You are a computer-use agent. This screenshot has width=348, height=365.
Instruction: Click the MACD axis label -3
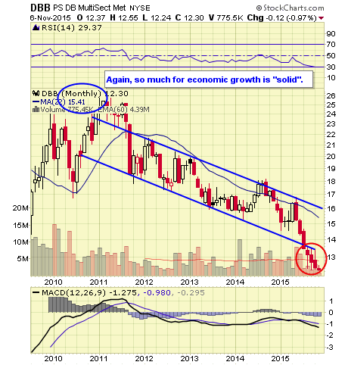(329, 348)
